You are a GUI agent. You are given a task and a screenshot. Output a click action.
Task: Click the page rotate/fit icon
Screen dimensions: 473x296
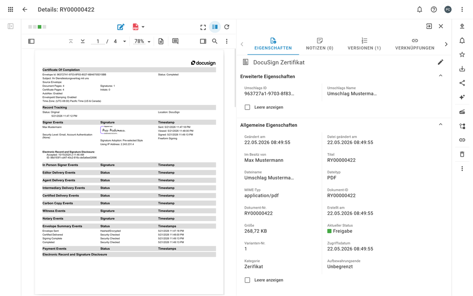click(161, 41)
